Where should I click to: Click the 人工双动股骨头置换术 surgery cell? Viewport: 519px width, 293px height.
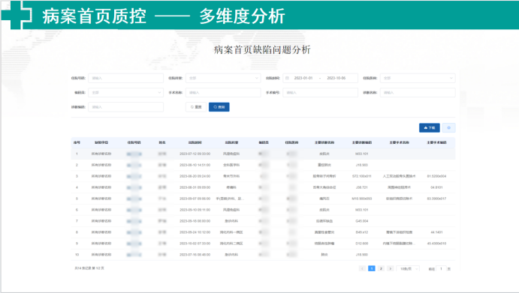[399, 176]
